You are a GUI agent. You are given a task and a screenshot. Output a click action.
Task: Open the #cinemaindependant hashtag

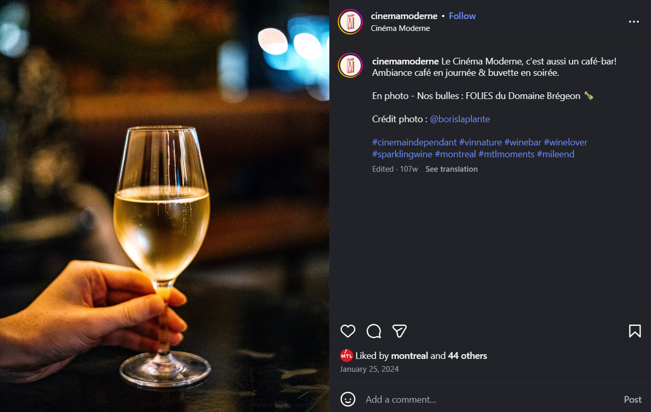click(x=414, y=142)
